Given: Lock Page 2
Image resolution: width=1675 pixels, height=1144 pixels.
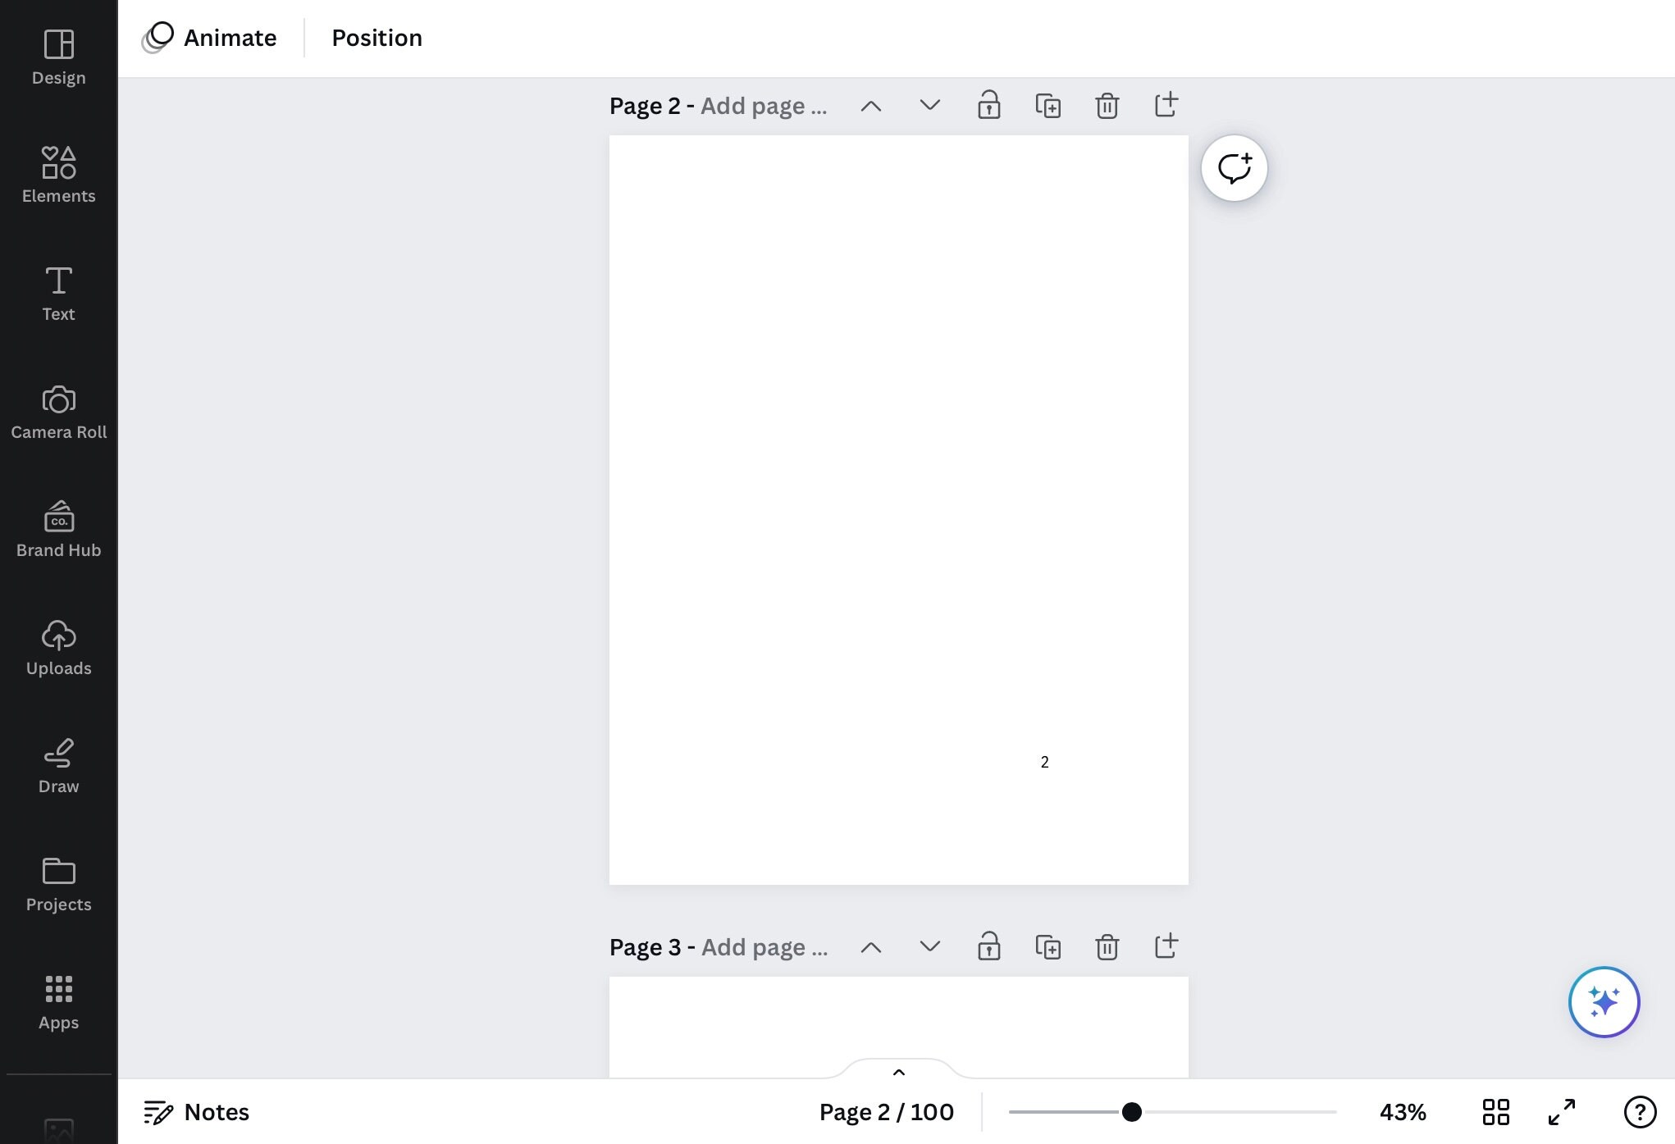Looking at the screenshot, I should 989,105.
